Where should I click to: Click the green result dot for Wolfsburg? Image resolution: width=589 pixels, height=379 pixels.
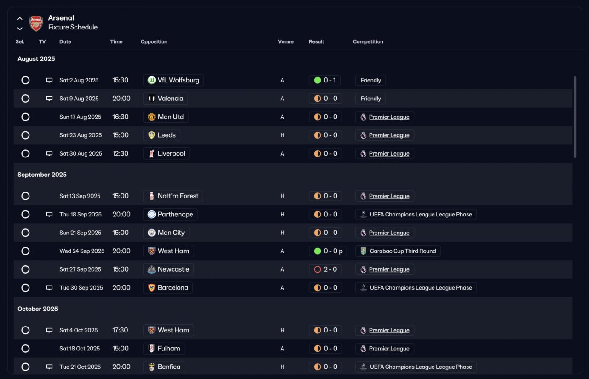(317, 80)
